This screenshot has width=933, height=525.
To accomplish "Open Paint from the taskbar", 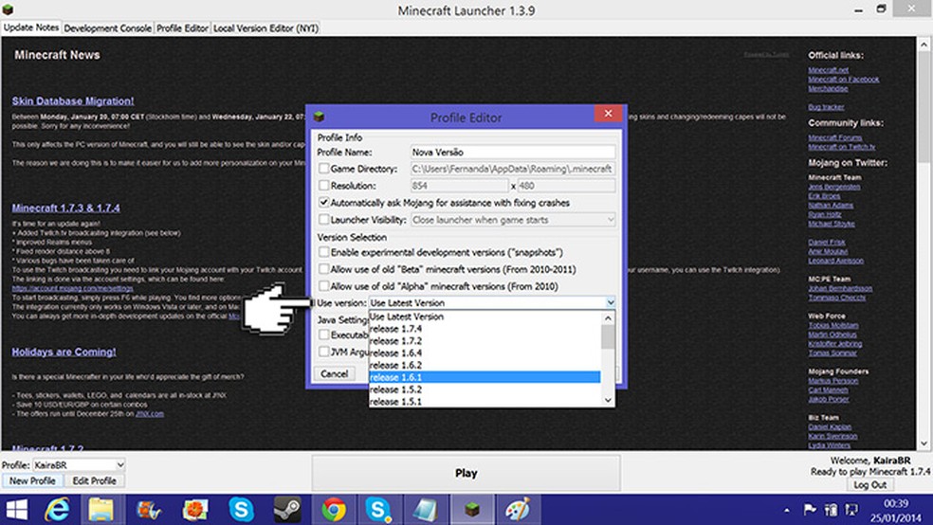I will [x=516, y=510].
